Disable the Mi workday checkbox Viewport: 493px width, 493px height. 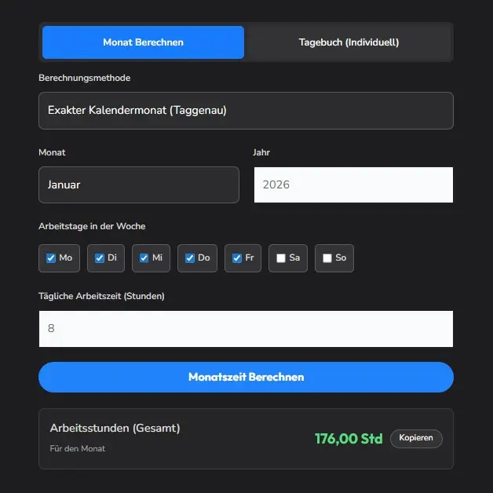click(144, 258)
